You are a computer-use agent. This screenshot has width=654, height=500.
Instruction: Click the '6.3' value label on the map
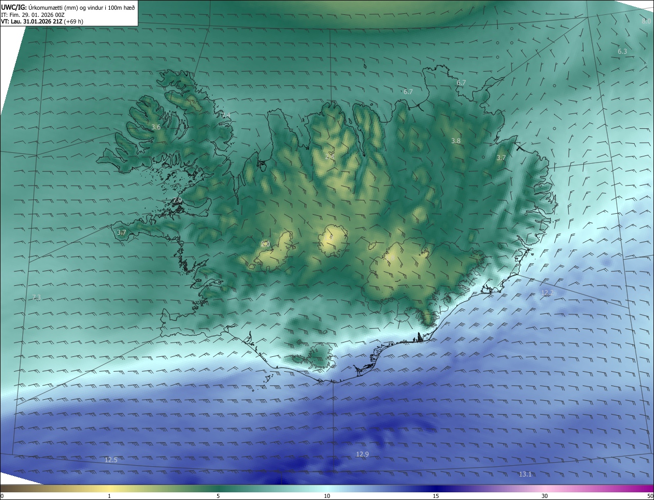pos(622,51)
